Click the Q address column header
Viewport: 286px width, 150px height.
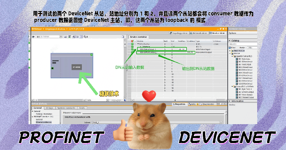tap(191, 41)
